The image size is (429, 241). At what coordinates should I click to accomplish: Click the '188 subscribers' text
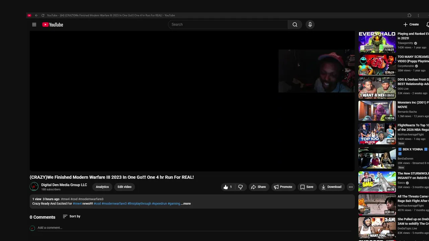[x=51, y=189]
